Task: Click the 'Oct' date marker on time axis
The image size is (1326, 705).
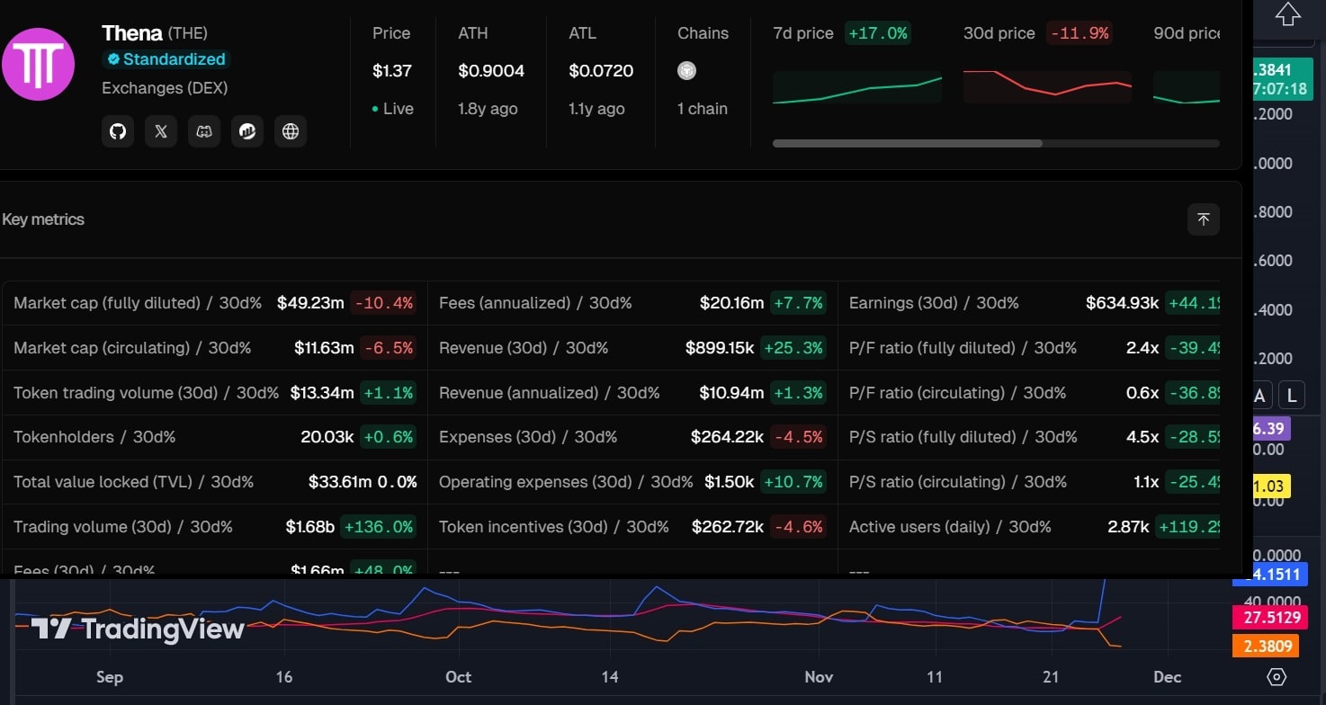Action: [458, 677]
